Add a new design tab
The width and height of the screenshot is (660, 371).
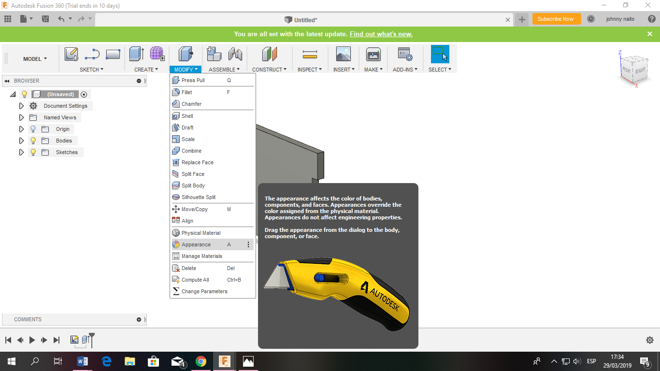click(x=522, y=19)
